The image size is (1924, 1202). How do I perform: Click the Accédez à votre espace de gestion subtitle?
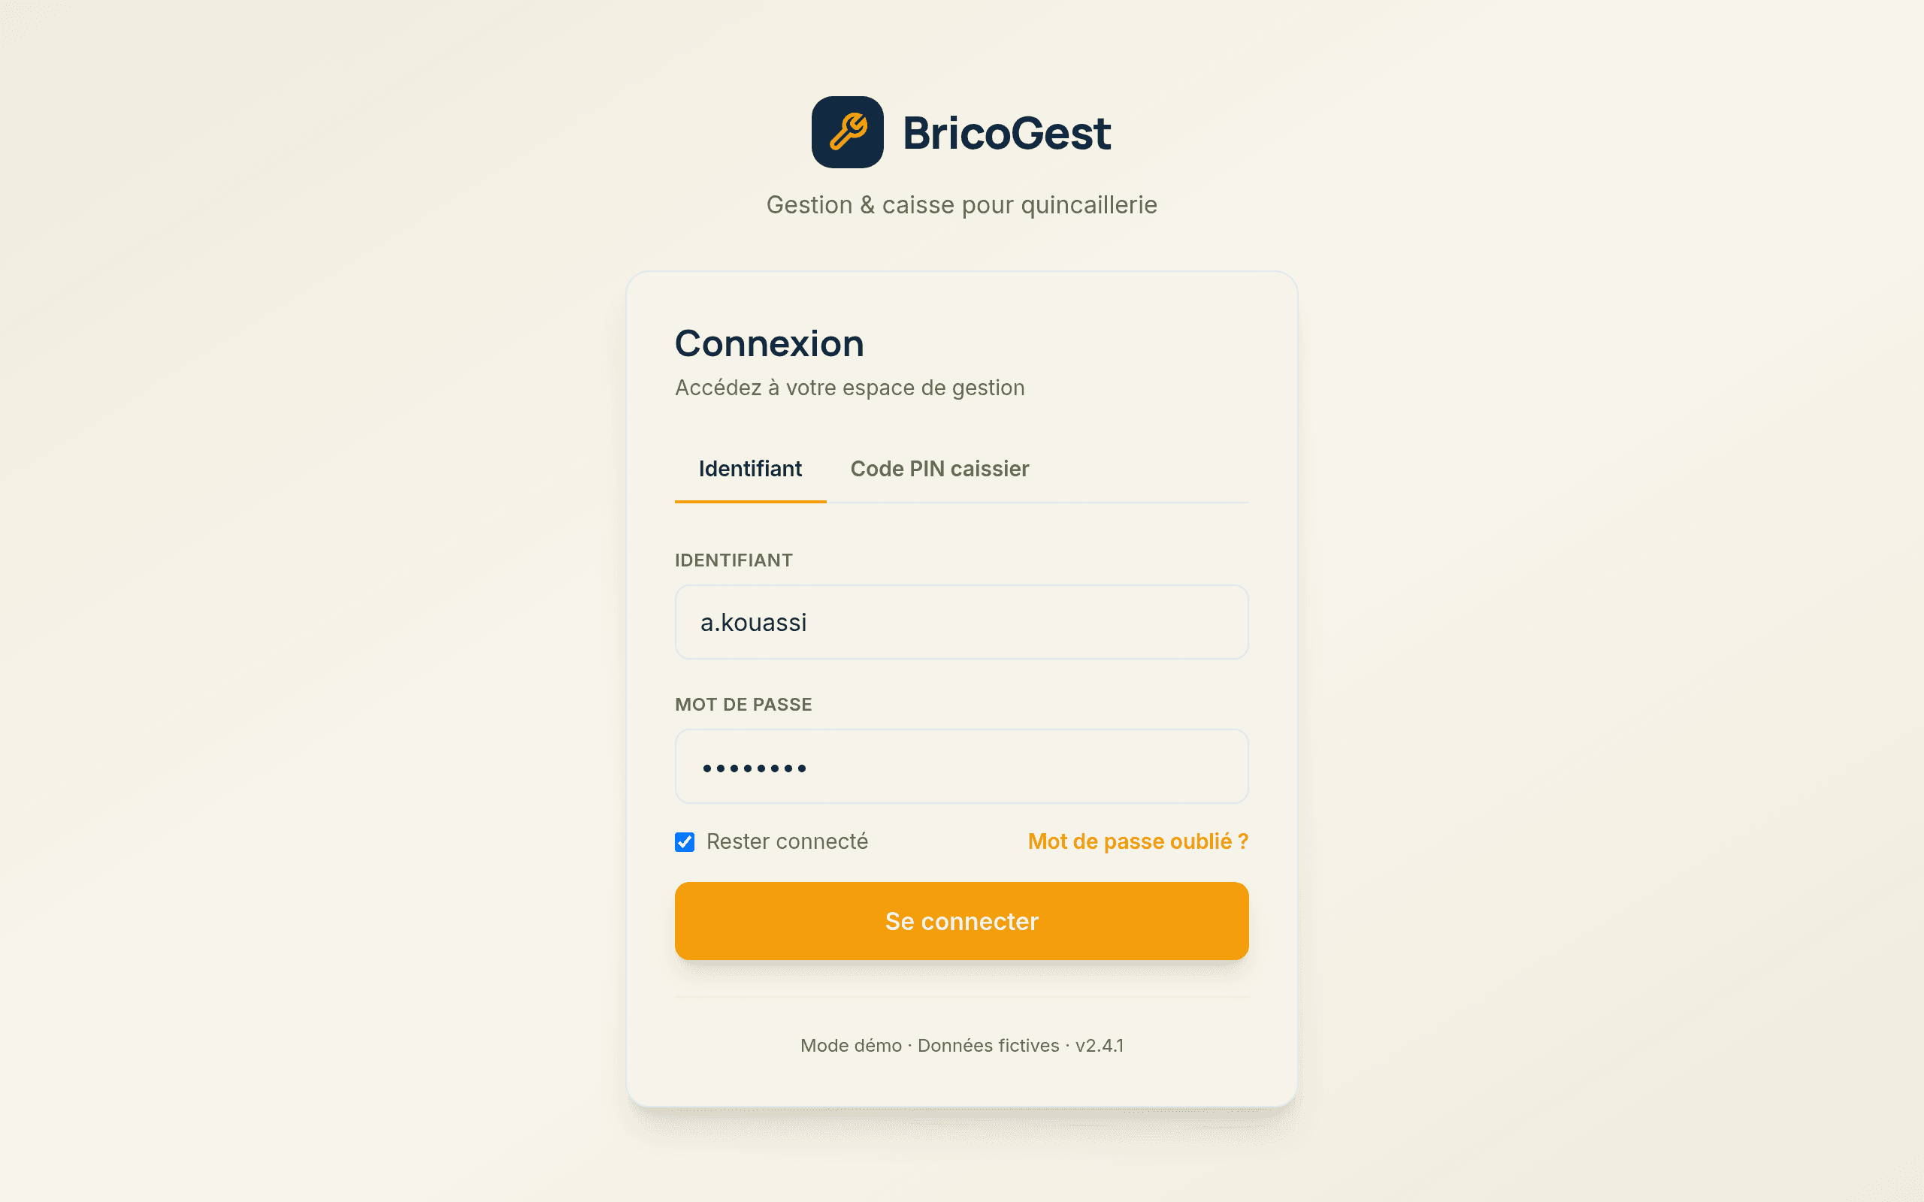[849, 388]
